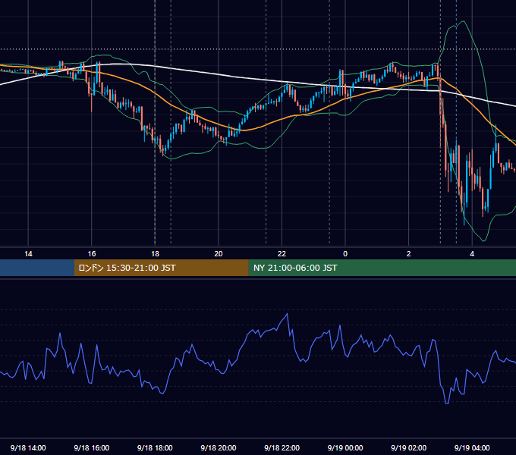Click the 4 hour label on price chart axis

pos(472,254)
